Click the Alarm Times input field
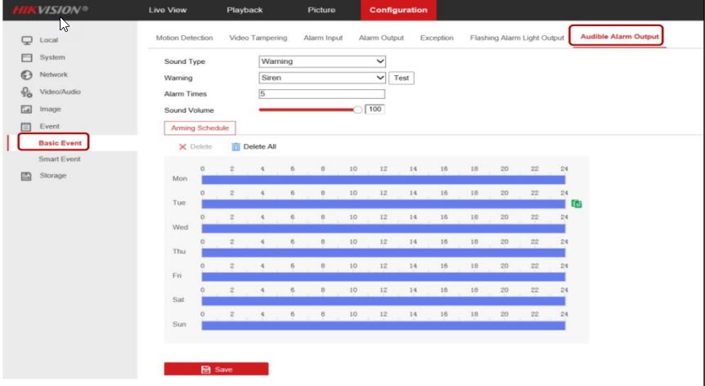Image resolution: width=705 pixels, height=386 pixels. coord(321,94)
